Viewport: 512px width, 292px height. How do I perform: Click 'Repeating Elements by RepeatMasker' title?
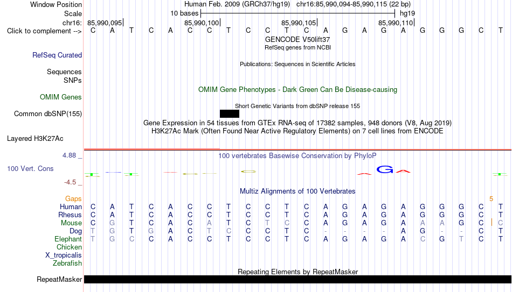click(297, 272)
